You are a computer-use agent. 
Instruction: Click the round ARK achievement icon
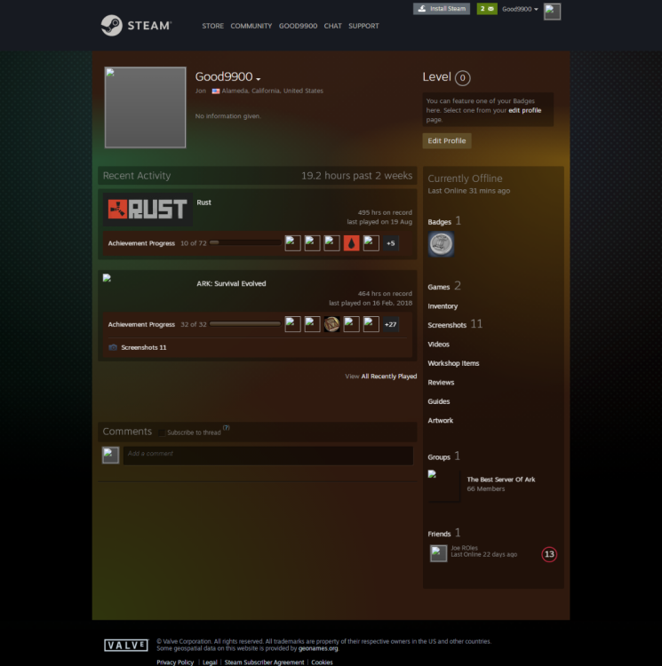[x=331, y=324]
